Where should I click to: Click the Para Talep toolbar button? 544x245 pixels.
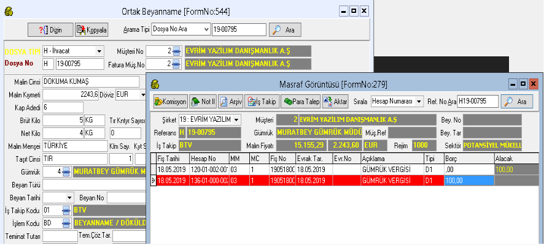(x=300, y=102)
